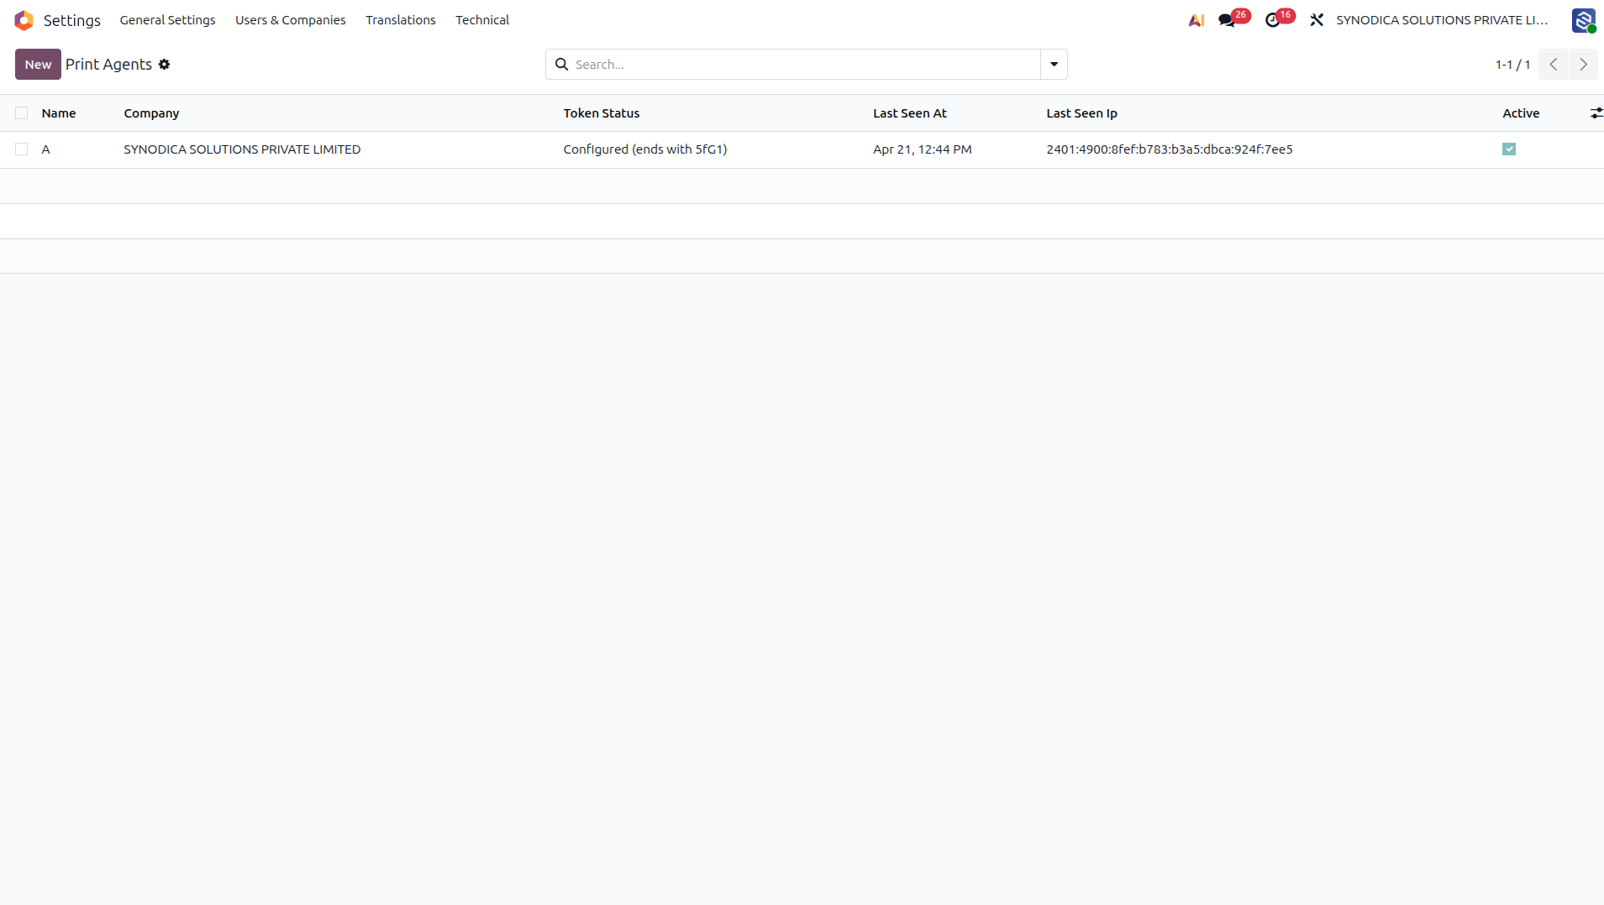Click the Configured (ends with 5fG1) cell
Image resolution: width=1604 pixels, height=905 pixels.
click(645, 149)
